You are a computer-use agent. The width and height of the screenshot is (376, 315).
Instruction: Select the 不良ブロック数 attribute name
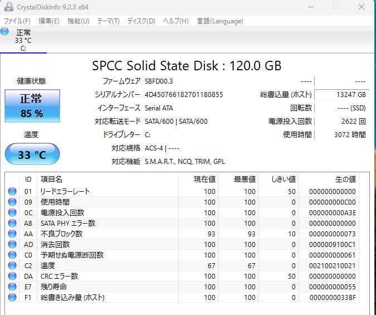[x=61, y=234]
